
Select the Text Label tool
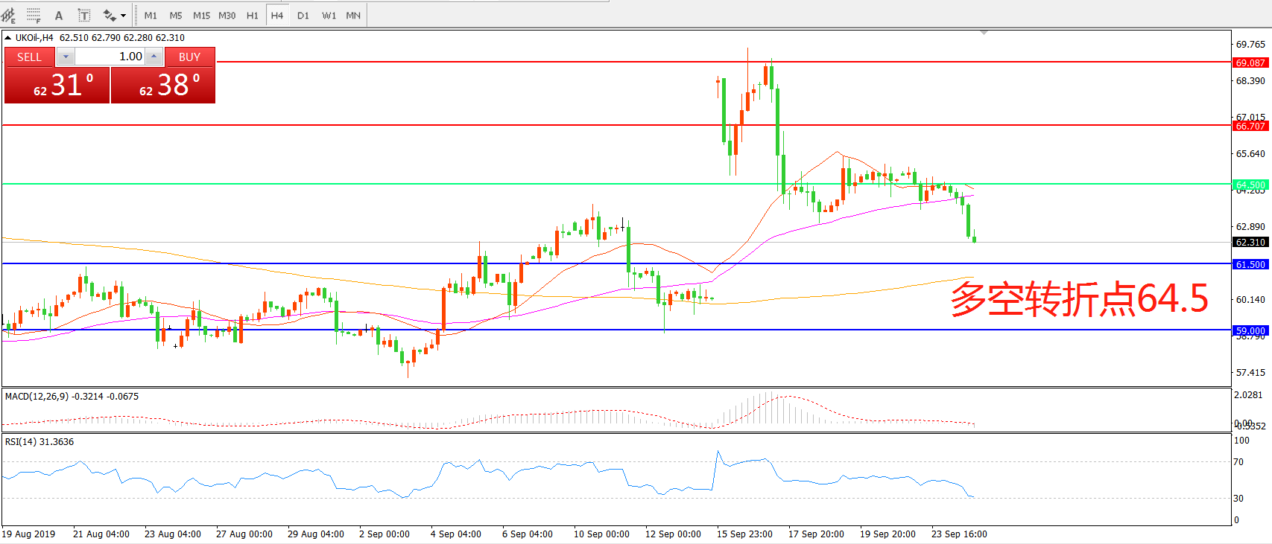[x=84, y=16]
